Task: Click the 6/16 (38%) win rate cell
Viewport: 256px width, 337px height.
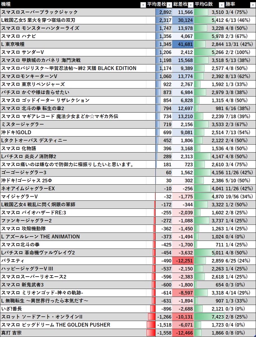Action: 240,108
